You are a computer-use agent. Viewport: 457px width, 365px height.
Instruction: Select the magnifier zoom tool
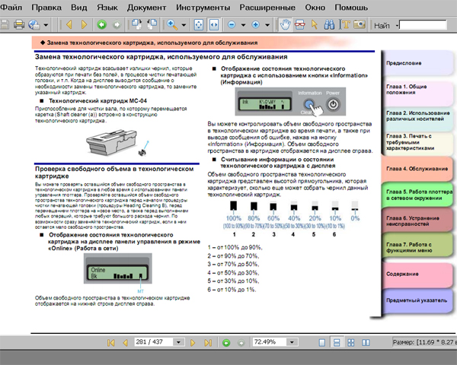(172, 25)
